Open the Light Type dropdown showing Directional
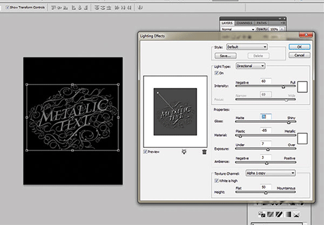Viewport: 324px width, 225px height. coord(251,66)
